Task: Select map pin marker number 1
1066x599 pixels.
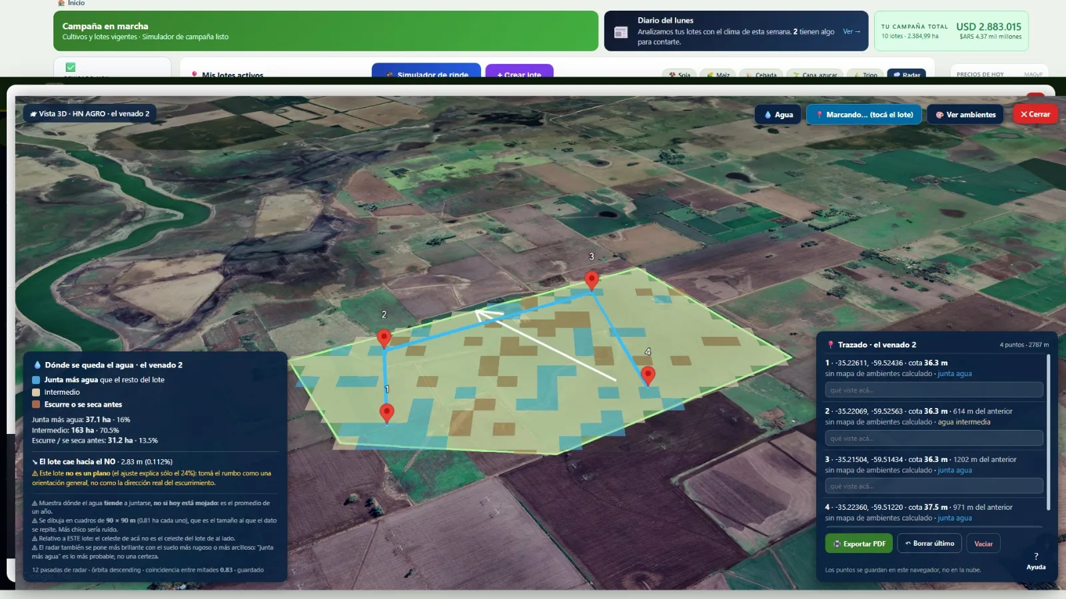Action: click(386, 413)
